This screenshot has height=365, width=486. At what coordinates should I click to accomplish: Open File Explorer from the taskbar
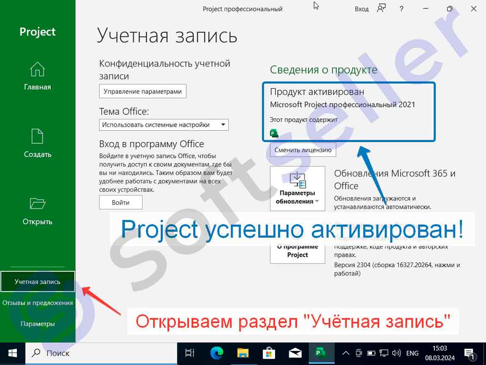click(243, 353)
